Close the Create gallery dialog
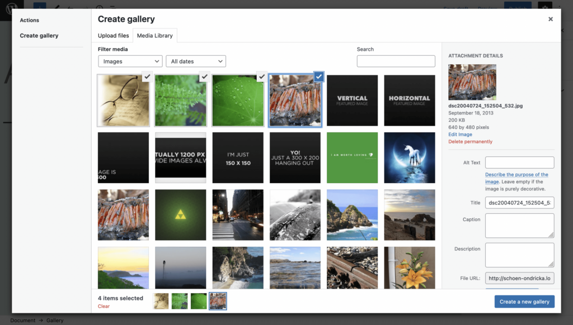The height and width of the screenshot is (325, 573). point(551,19)
